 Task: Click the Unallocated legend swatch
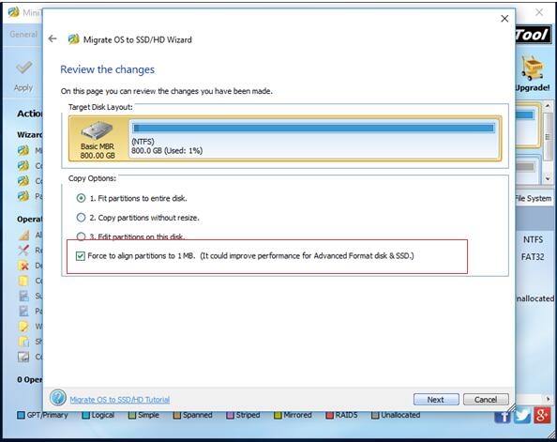tap(375, 415)
